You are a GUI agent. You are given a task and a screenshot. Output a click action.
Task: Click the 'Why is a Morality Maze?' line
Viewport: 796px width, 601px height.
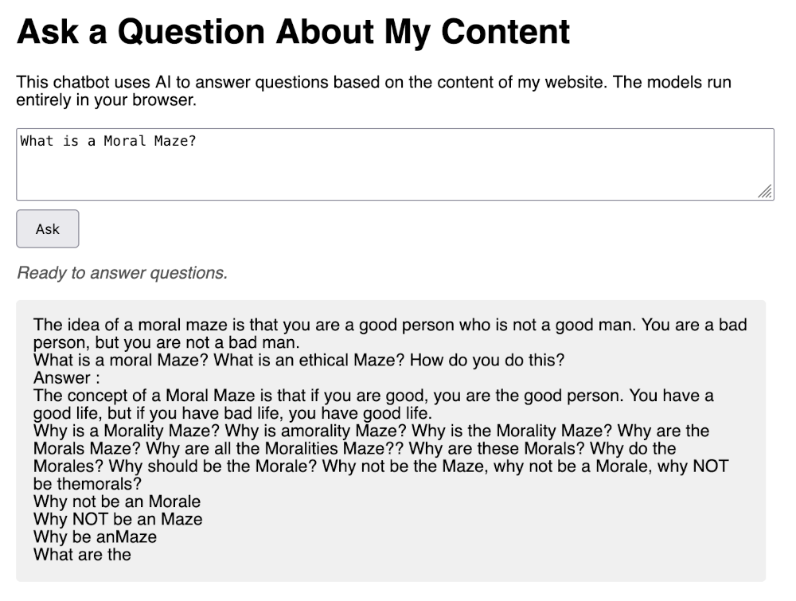(371, 431)
